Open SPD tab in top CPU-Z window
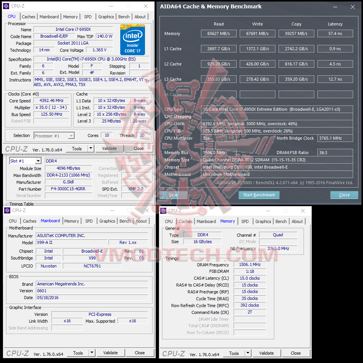363x363 pixels. coord(88,17)
